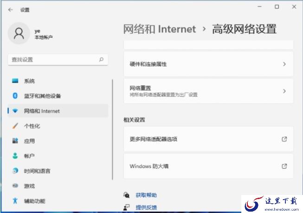Click the paintbrush icon for 个性化
This screenshot has width=303, height=213.
coord(15,126)
